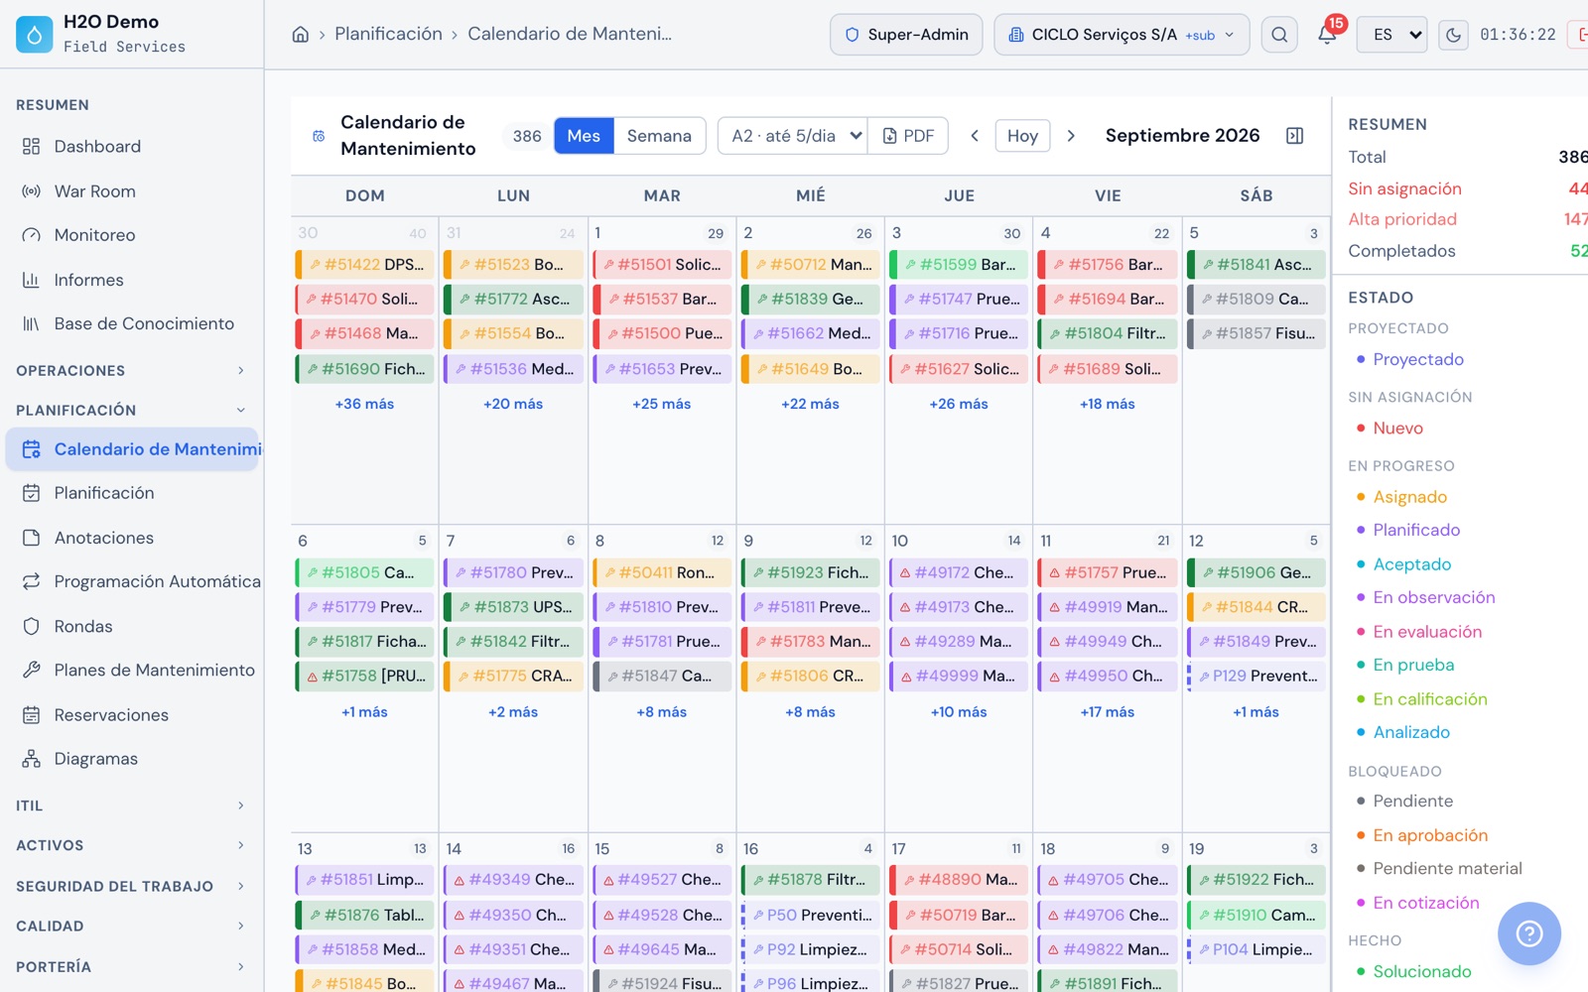Open global search magnifier icon
The width and height of the screenshot is (1588, 992).
[1279, 35]
